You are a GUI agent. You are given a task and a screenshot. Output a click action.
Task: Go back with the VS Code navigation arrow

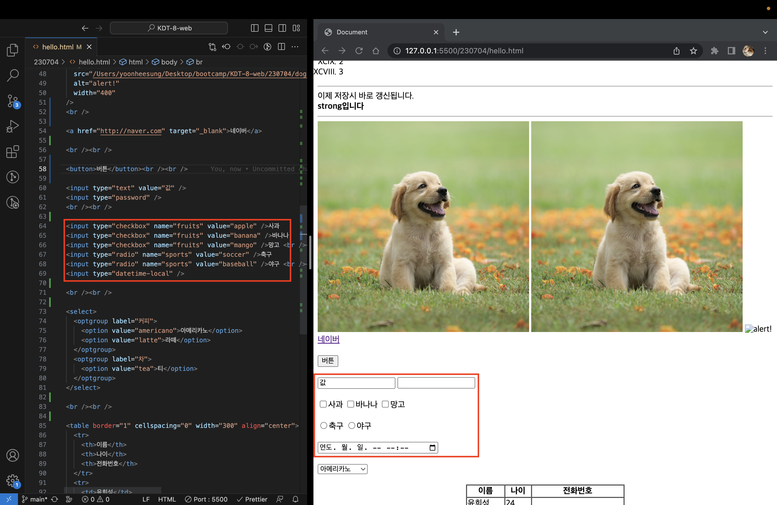click(85, 28)
